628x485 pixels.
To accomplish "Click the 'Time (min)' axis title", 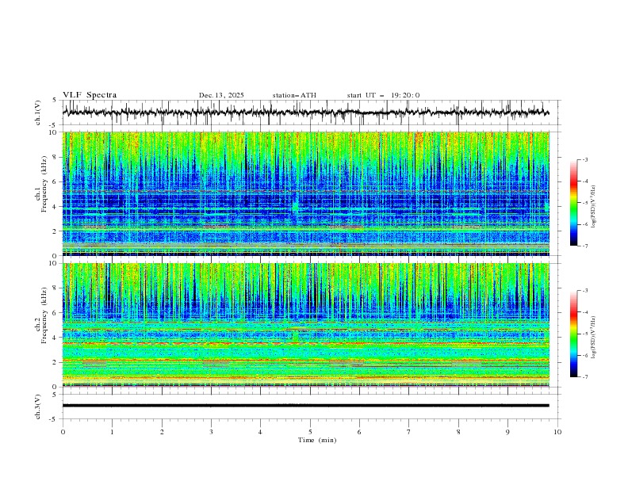I will [317, 440].
